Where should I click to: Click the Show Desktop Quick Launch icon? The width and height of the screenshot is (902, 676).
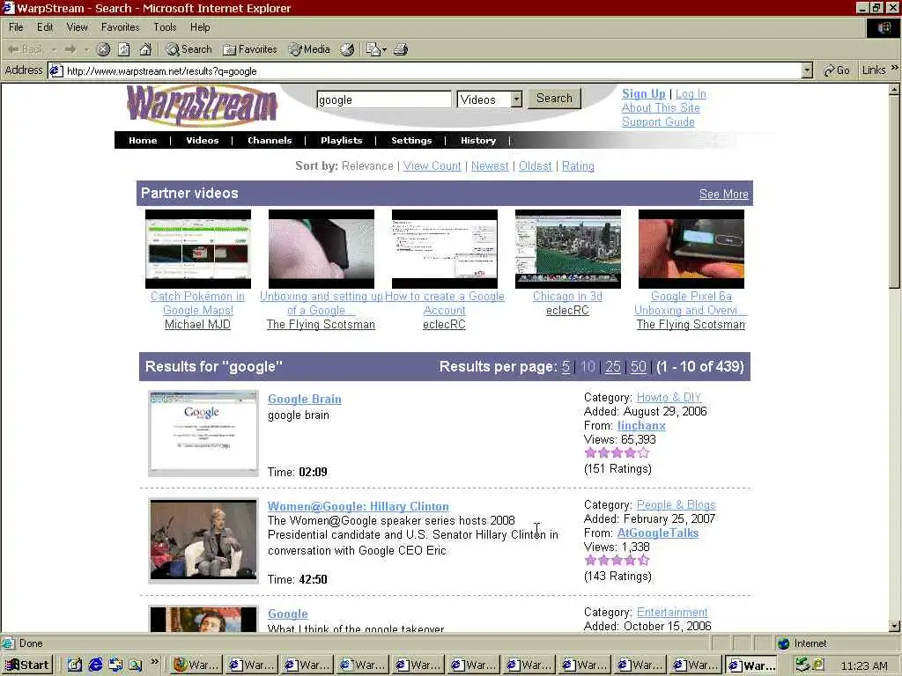(75, 665)
